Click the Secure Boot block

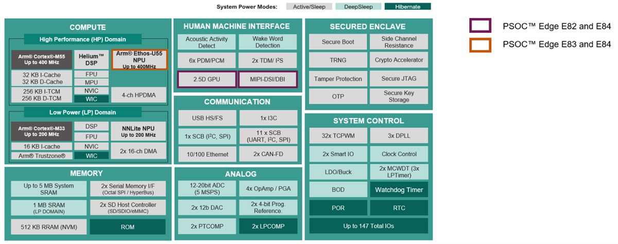pos(338,42)
